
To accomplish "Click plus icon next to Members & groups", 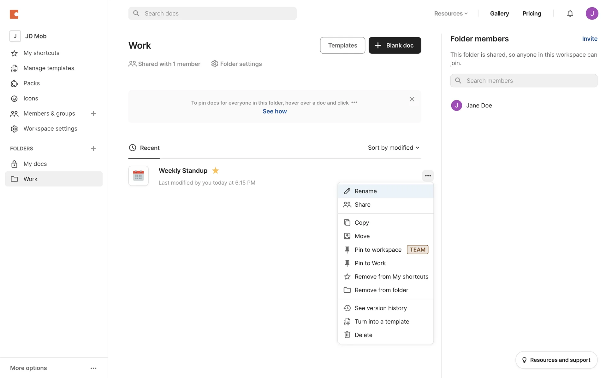I will [93, 113].
